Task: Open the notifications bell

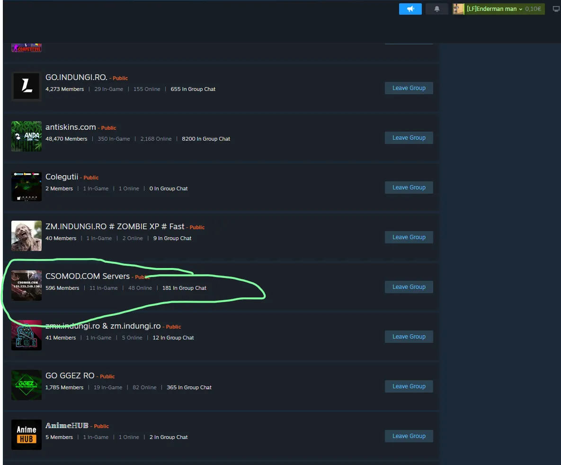Action: click(436, 9)
